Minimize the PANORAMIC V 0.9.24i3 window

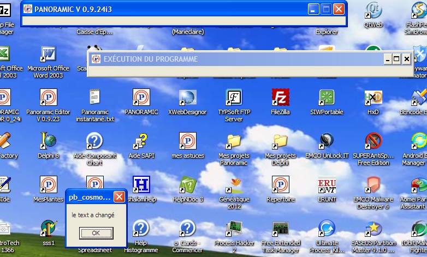click(313, 9)
